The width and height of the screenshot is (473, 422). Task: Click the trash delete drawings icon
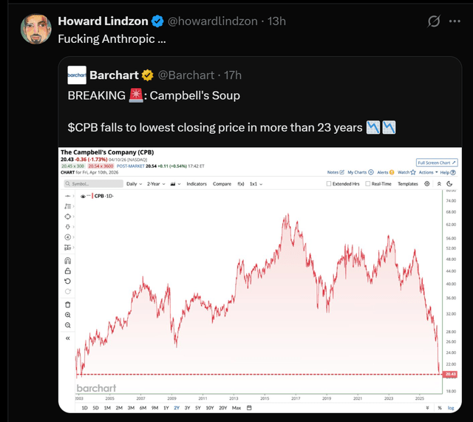click(68, 304)
